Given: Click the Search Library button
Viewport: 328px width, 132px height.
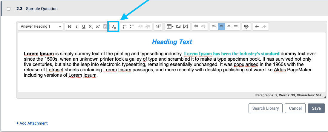Looking at the screenshot, I should point(266,108).
